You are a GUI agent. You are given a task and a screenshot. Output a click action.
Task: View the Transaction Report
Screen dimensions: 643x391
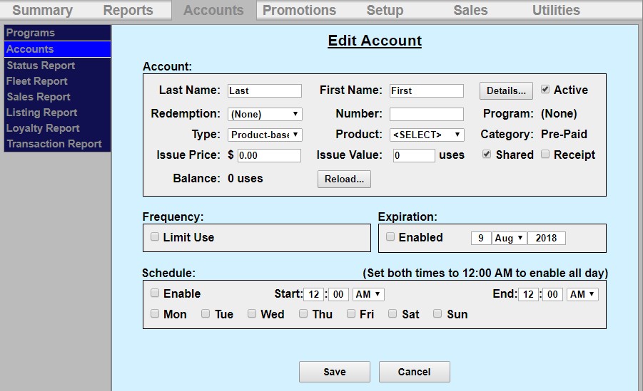click(54, 144)
